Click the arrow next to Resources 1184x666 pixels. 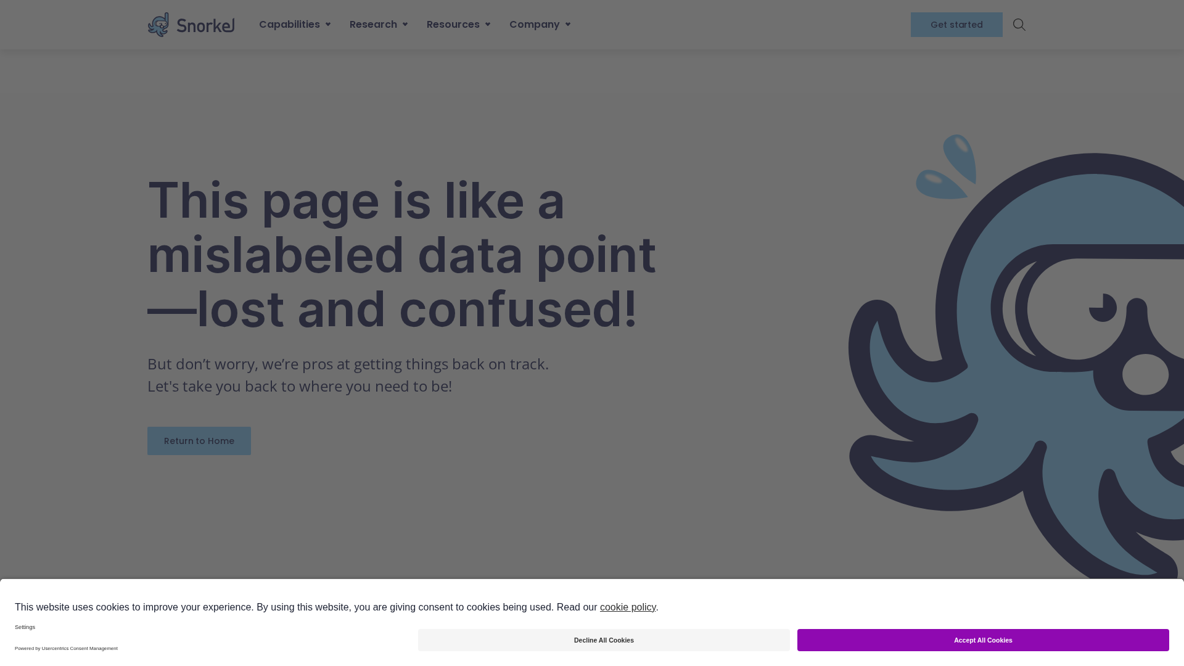tap(488, 25)
